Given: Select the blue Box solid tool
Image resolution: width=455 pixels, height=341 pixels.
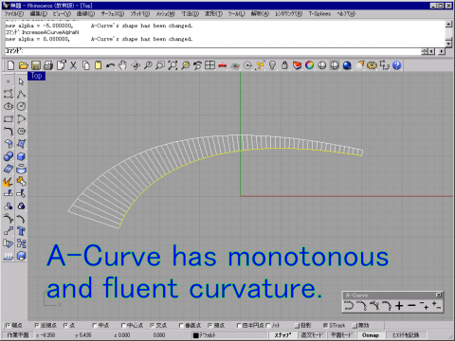Looking at the screenshot, I should click(21, 156).
